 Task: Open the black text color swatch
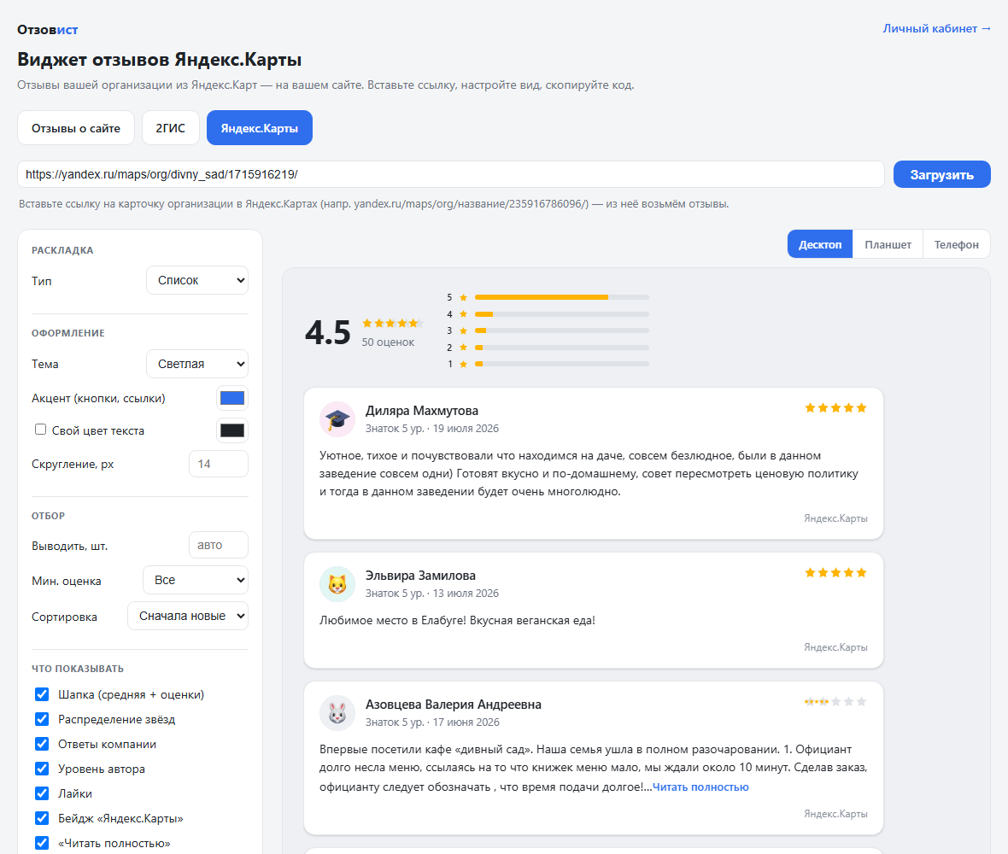click(x=232, y=430)
